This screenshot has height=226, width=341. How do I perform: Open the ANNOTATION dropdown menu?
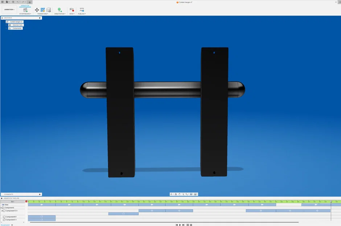(x=60, y=14)
